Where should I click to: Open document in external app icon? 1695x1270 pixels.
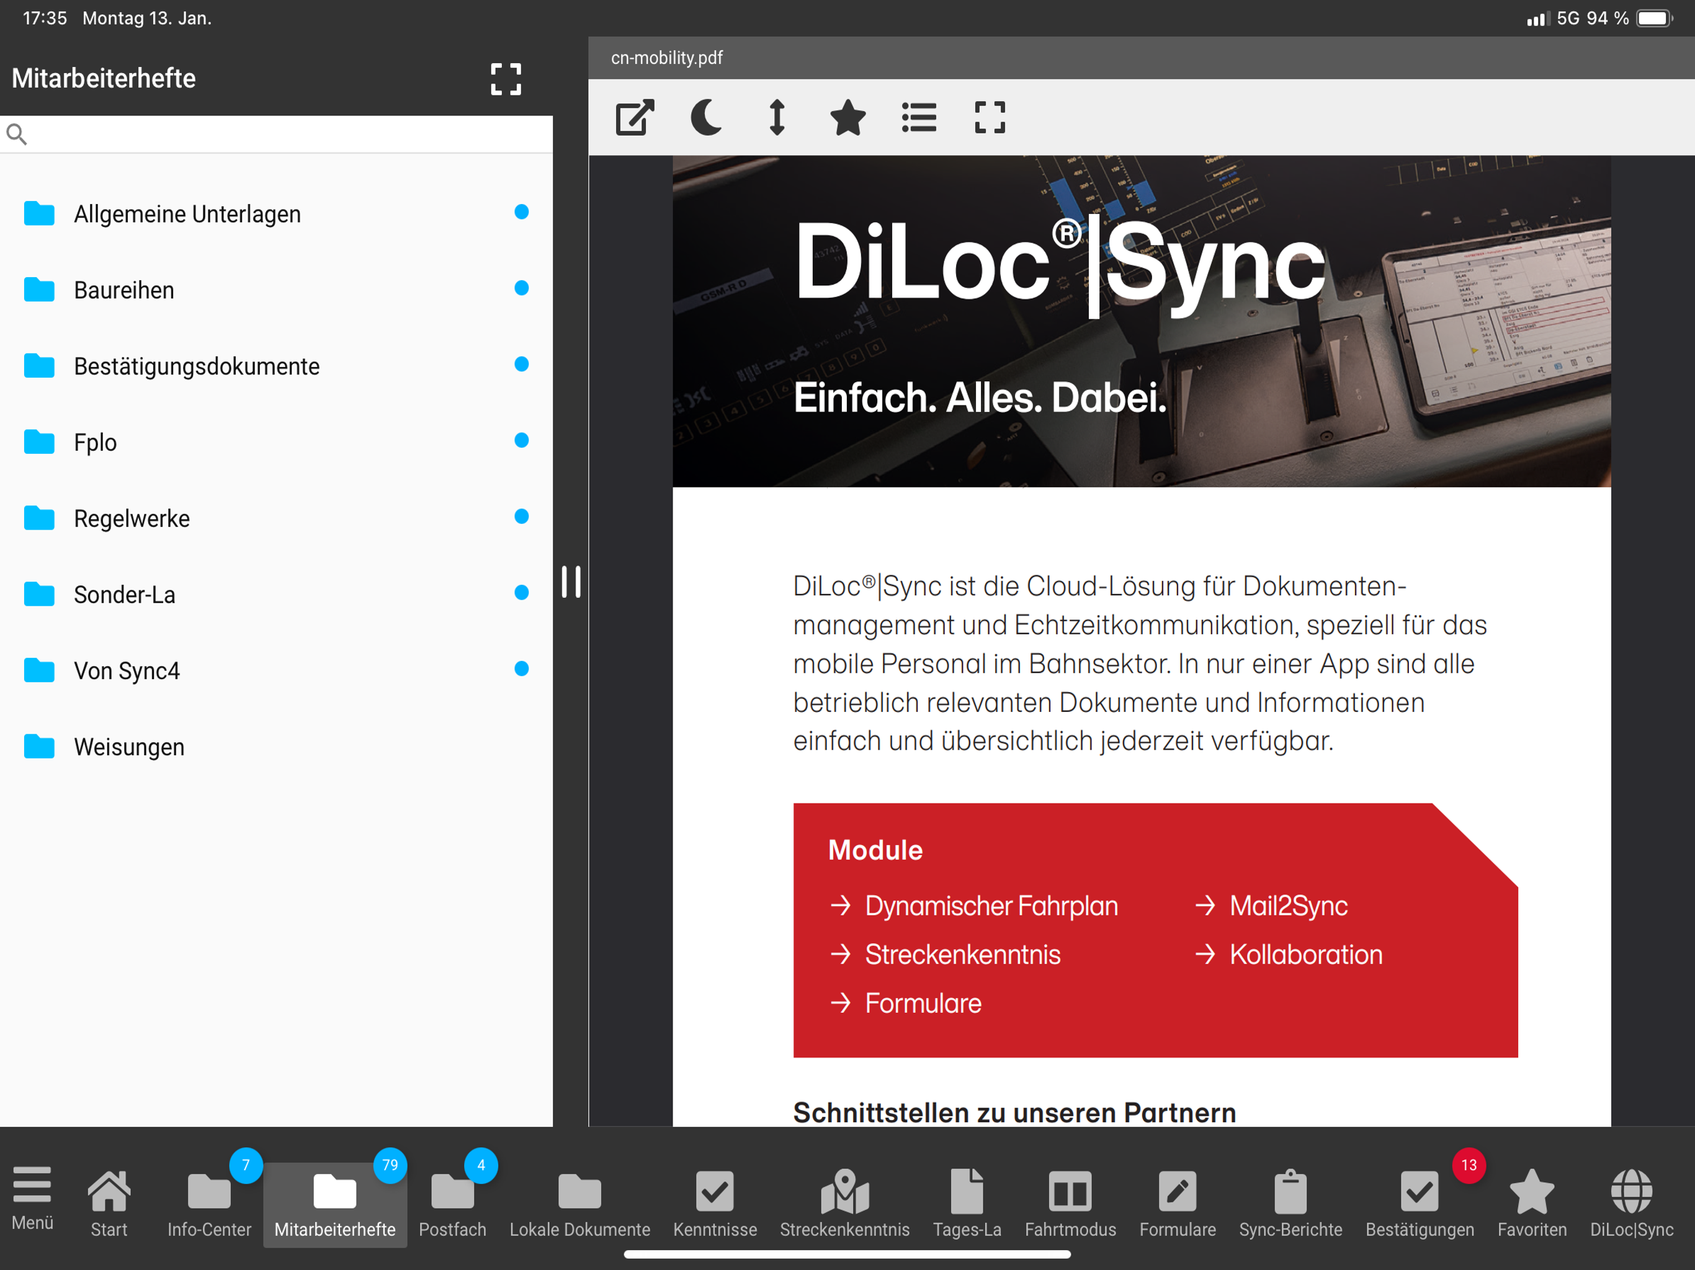[x=635, y=117]
